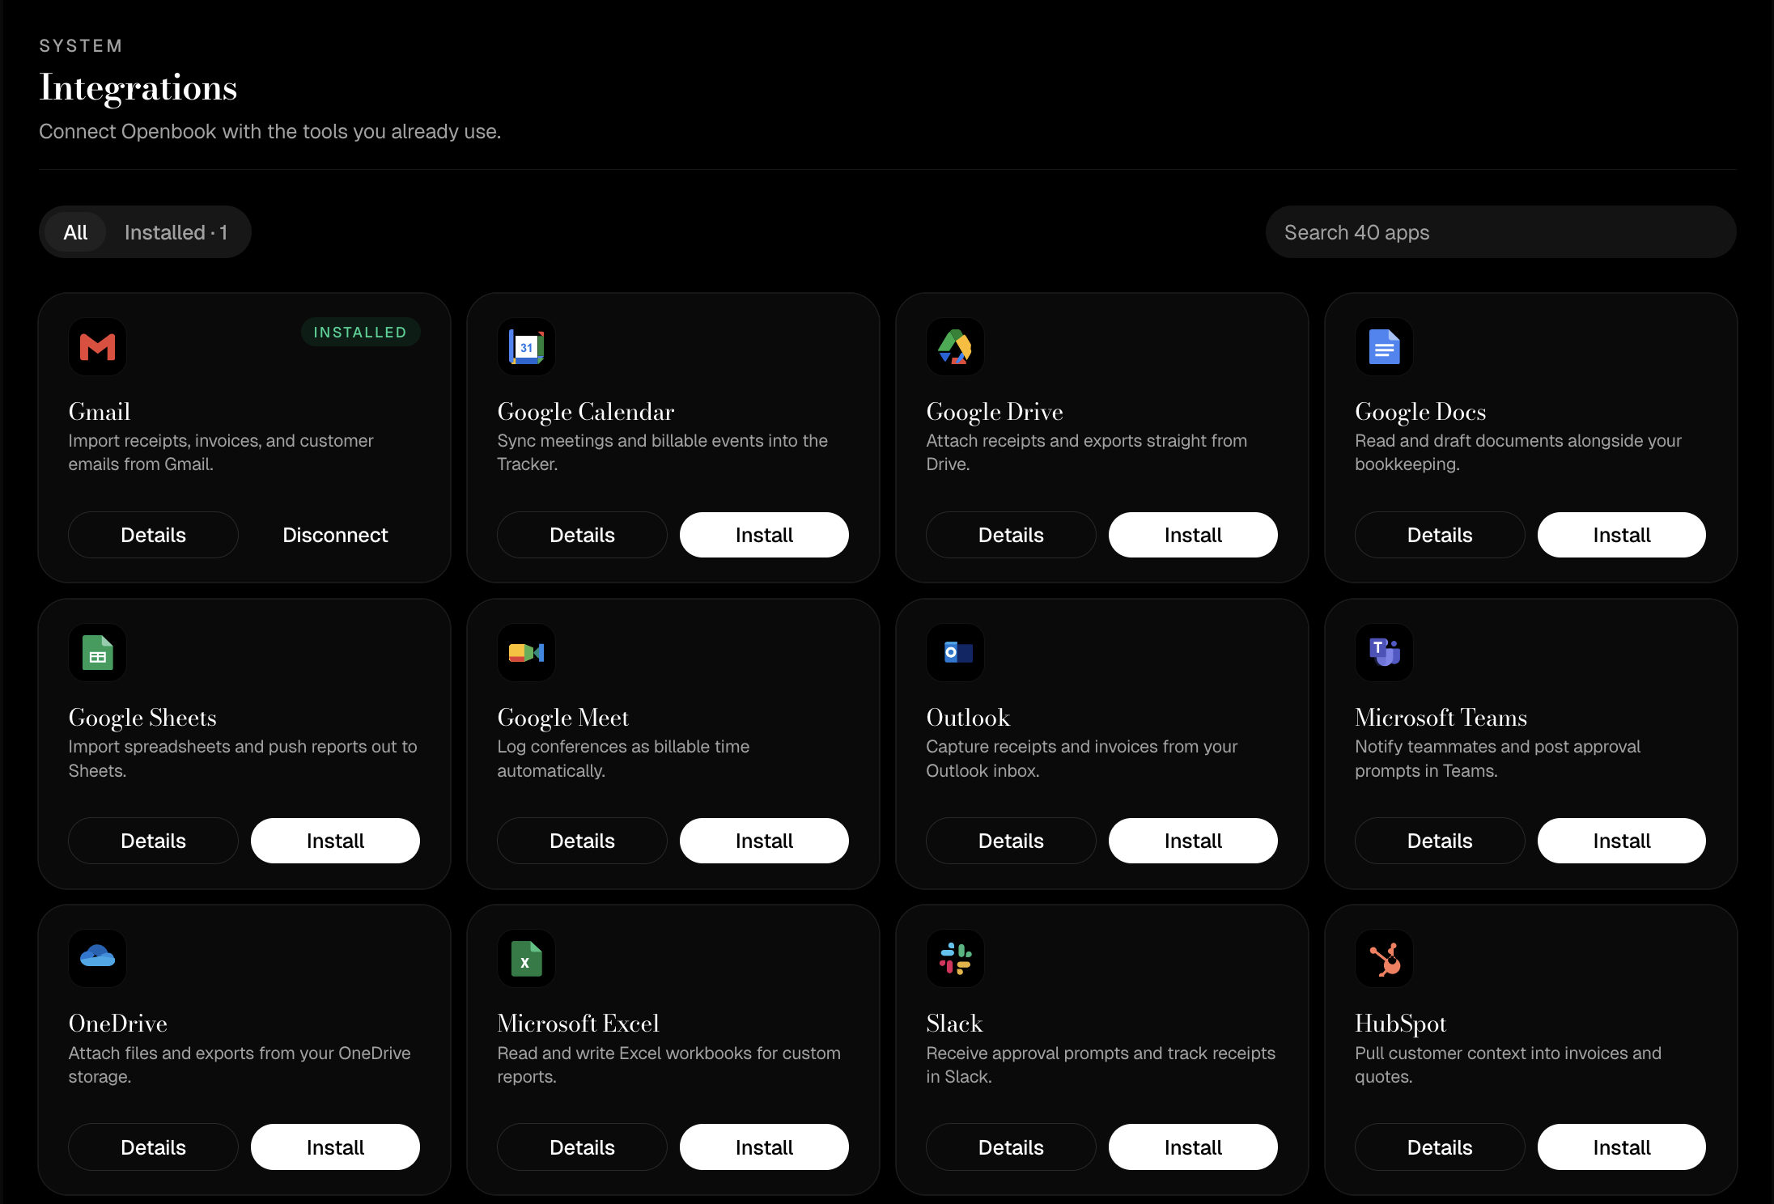Image resolution: width=1774 pixels, height=1204 pixels.
Task: Click the Google Calendar app icon
Action: click(526, 347)
